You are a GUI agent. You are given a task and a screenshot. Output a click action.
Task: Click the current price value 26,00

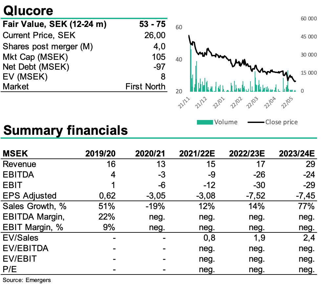tap(155, 35)
